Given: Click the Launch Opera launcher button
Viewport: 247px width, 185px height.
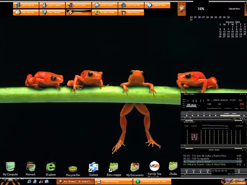Looking at the screenshot, I should (78, 5).
